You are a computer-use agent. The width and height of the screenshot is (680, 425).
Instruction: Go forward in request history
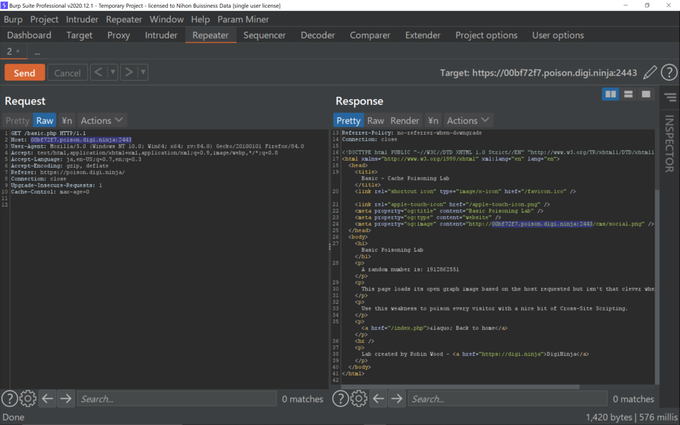pyautogui.click(x=129, y=73)
